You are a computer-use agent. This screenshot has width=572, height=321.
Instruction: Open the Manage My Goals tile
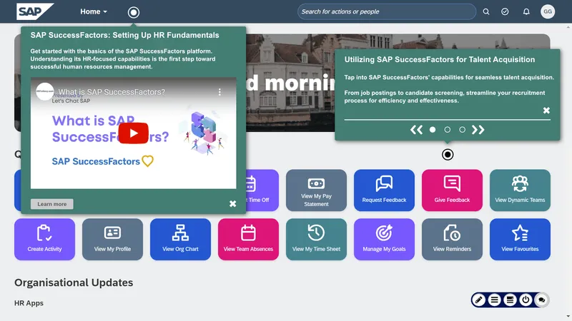point(384,239)
